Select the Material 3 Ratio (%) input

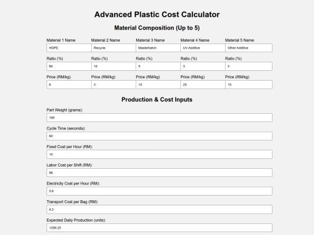[158, 66]
